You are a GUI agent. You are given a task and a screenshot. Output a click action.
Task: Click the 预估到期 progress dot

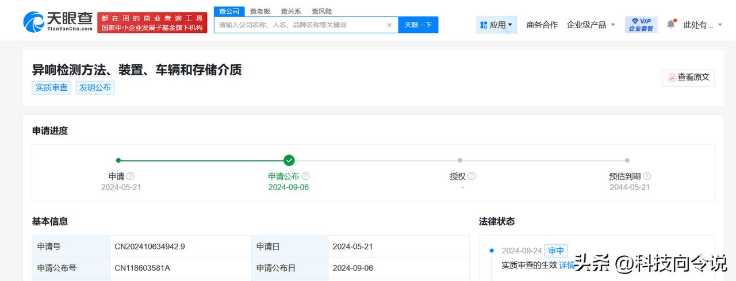tap(627, 160)
